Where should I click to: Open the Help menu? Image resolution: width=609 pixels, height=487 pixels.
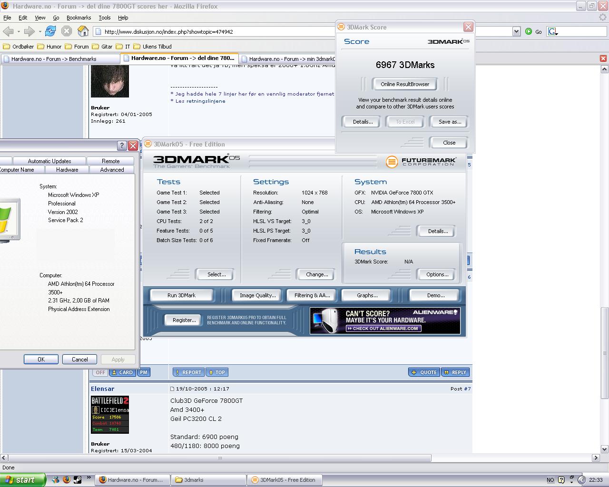[123, 18]
